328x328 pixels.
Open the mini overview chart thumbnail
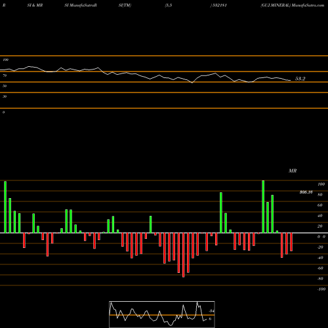(x=162, y=314)
